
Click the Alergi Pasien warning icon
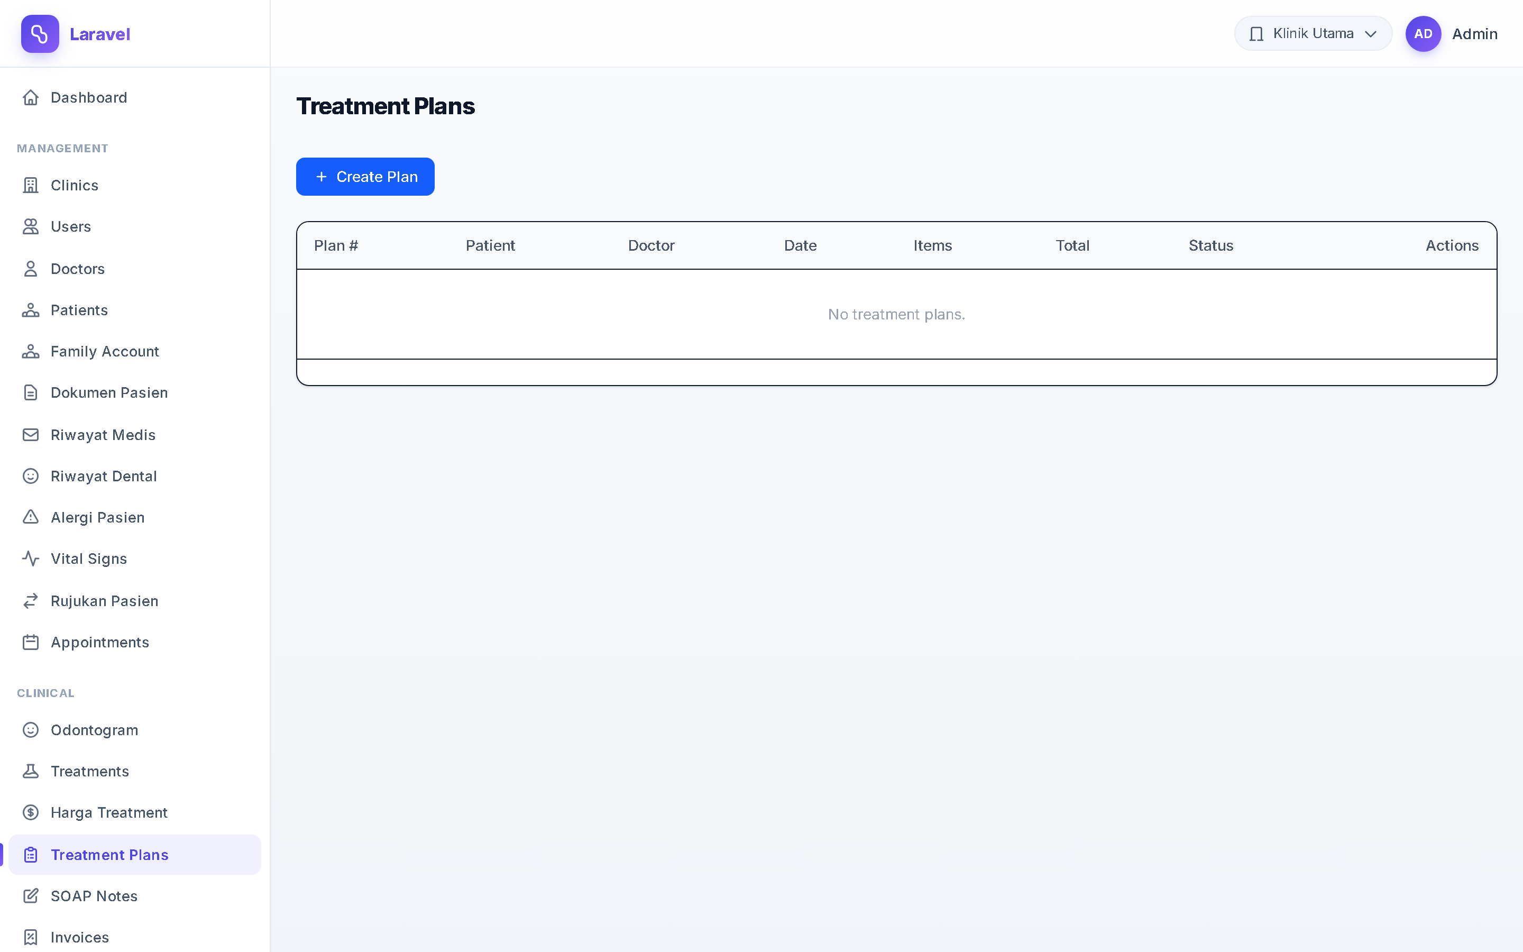[x=30, y=518]
